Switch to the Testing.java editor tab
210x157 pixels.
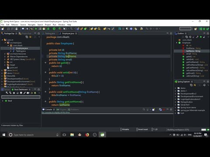click(x=50, y=34)
